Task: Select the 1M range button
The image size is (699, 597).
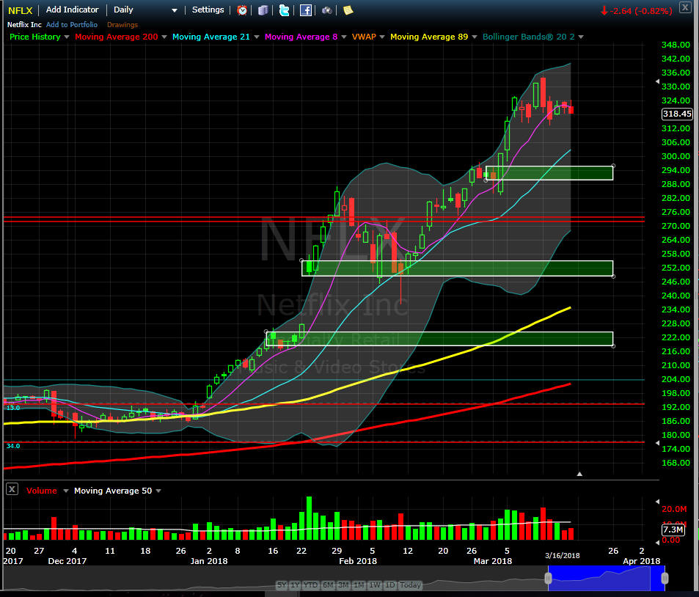Action: pos(359,585)
